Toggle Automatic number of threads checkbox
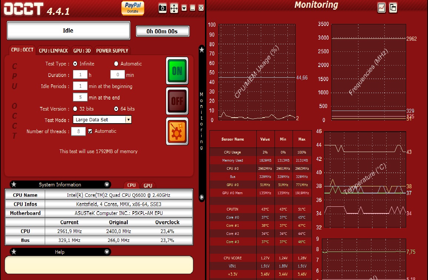This screenshot has width=428, height=280. [x=90, y=131]
